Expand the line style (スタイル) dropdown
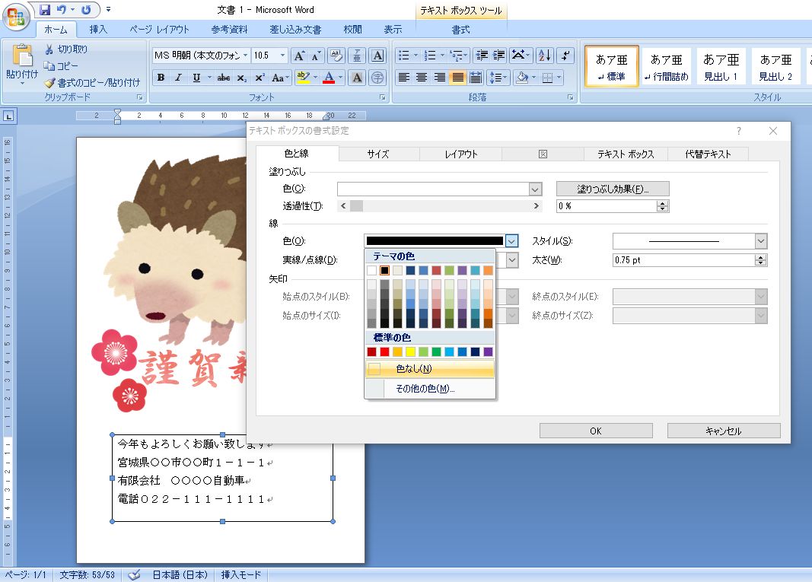 [x=760, y=241]
